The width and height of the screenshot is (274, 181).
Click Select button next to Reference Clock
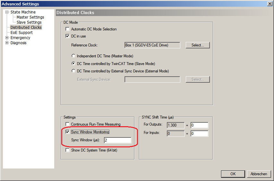[x=198, y=45]
